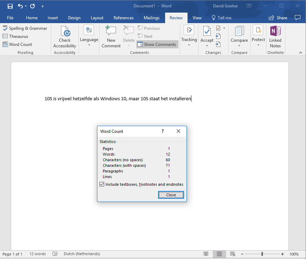The image size is (306, 259).
Task: Open the File menu
Action: tap(10, 18)
